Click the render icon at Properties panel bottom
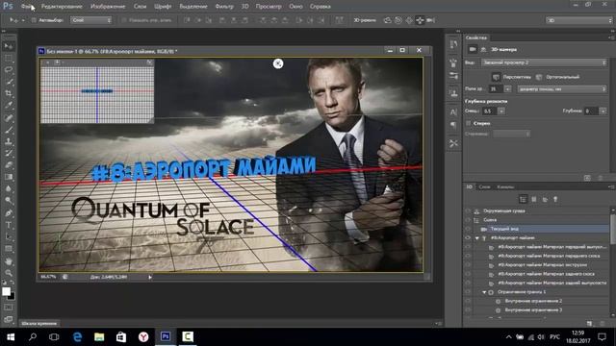616x346 pixels. click(587, 178)
